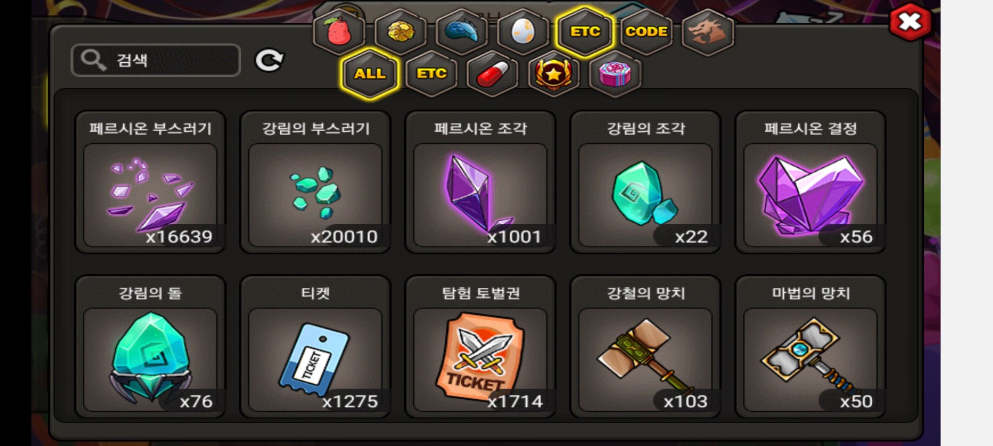Toggle the ALL sub-filter
This screenshot has width=993, height=446.
point(370,74)
